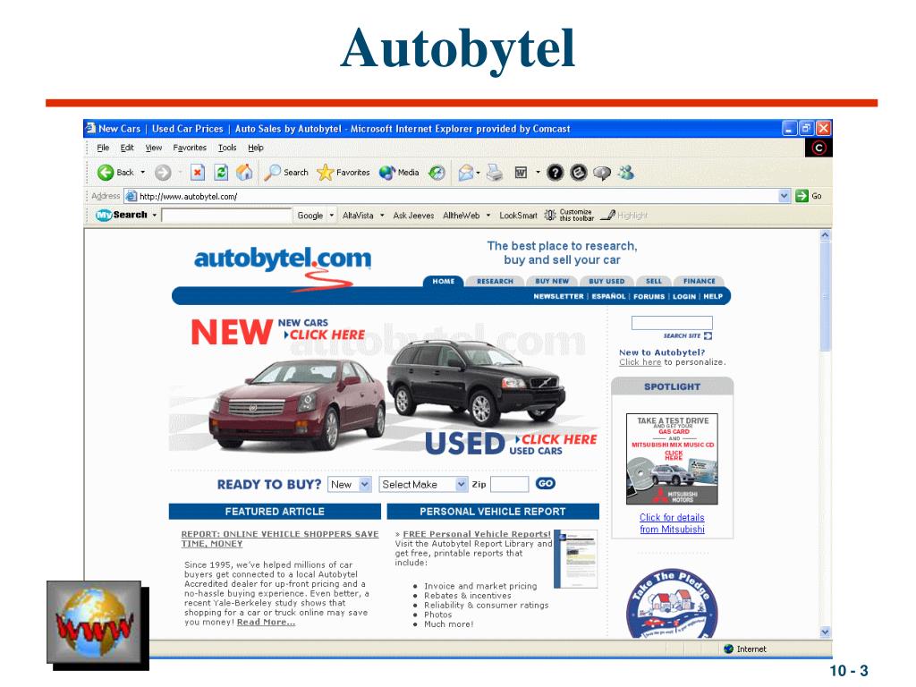Click the black 'e' circle icon
This screenshot has width=916, height=687.
579,173
